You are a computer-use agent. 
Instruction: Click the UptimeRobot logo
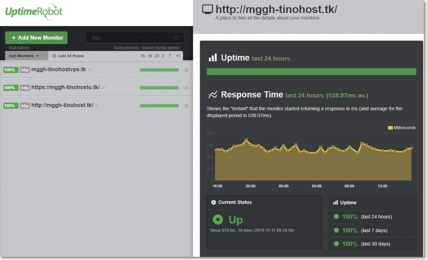pos(34,12)
